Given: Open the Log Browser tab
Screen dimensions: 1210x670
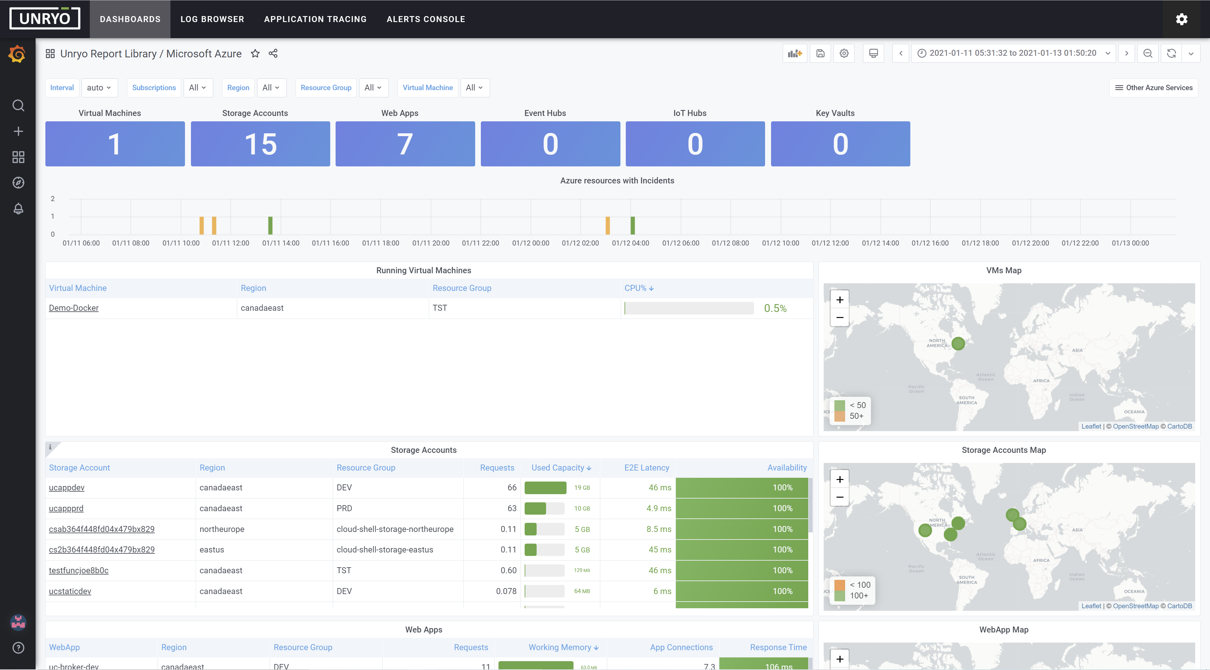Looking at the screenshot, I should tap(212, 19).
